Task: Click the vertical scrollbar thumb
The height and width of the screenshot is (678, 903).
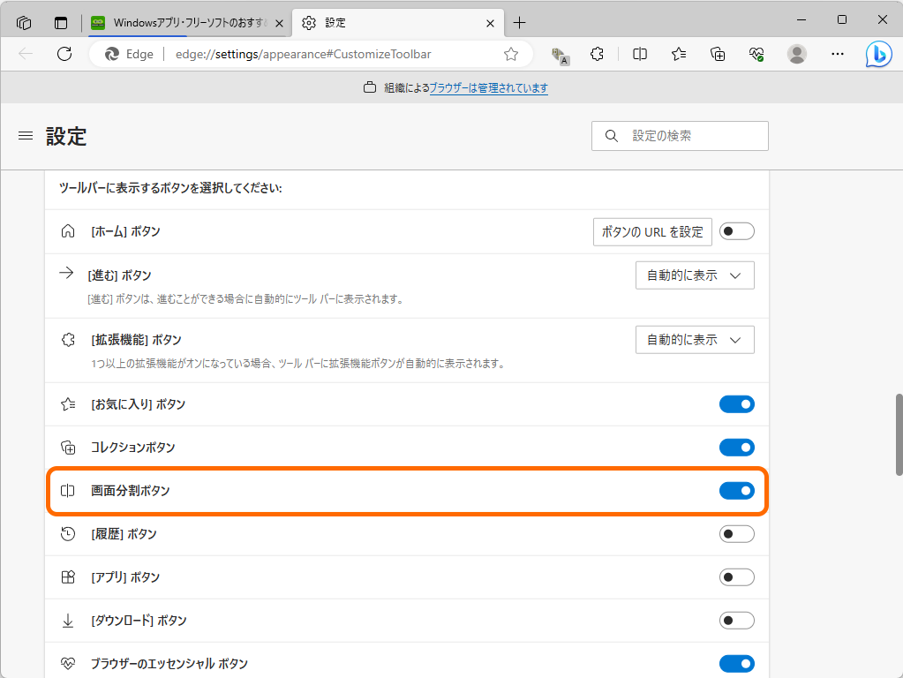Action: 899,435
